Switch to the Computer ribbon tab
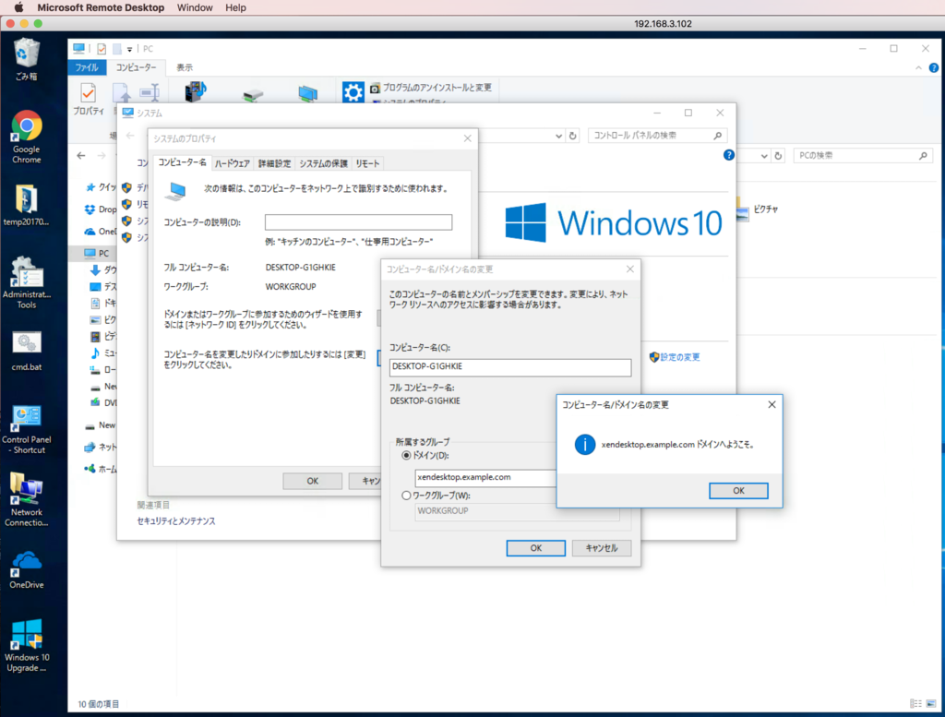Viewport: 945px width, 717px height. click(x=137, y=67)
